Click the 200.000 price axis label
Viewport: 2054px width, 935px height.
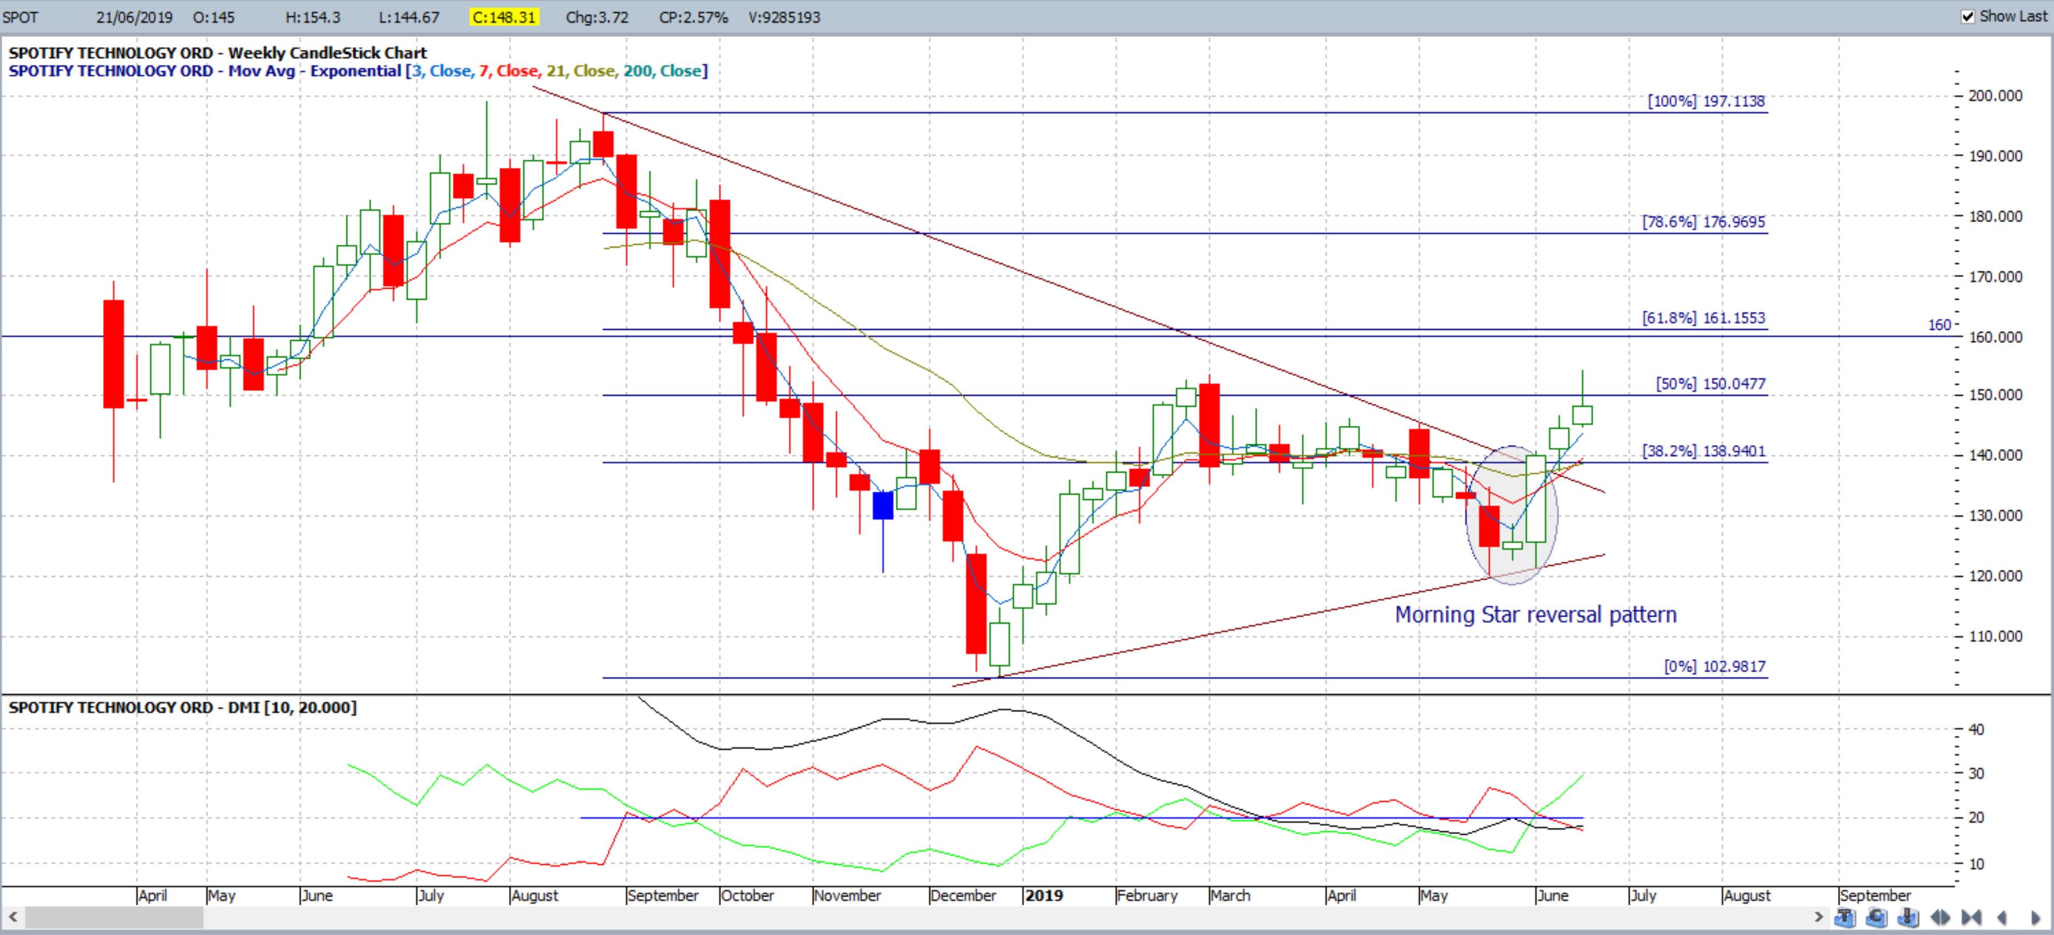(1995, 95)
